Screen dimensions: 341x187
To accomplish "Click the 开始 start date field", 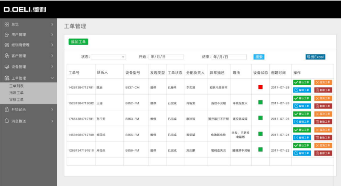I will click(x=166, y=57).
